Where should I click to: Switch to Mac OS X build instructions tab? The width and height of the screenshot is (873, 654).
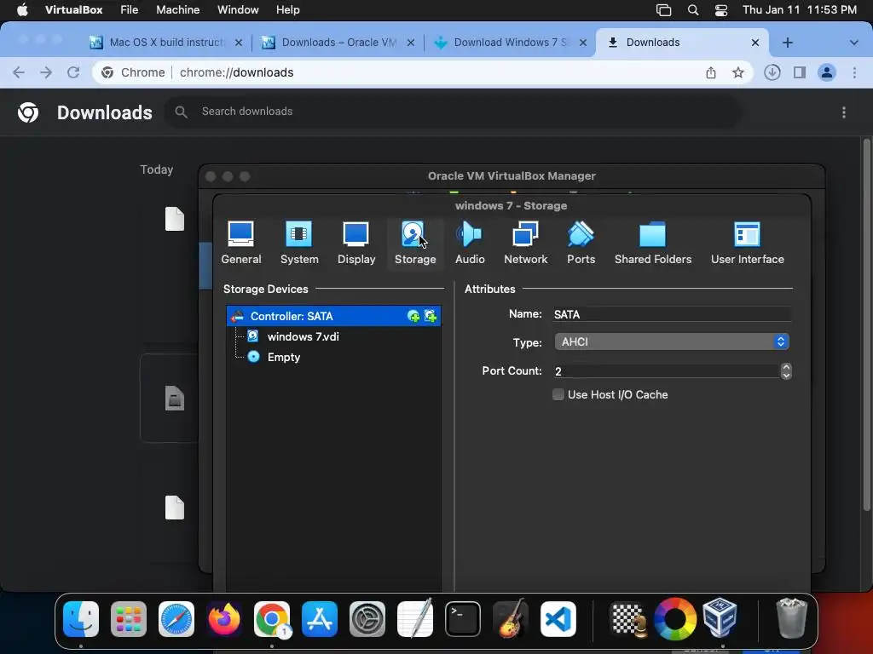click(166, 43)
